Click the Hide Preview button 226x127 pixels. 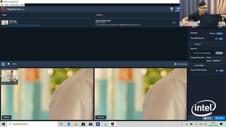(181, 64)
